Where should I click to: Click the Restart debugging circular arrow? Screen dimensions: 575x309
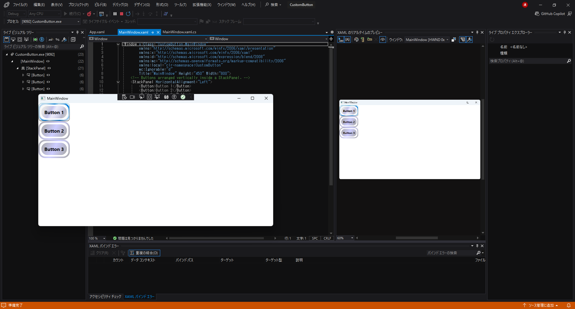128,14
